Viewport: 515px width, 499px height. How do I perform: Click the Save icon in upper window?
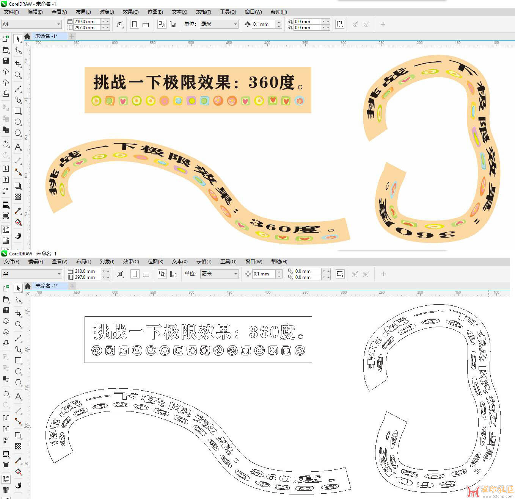[x=6, y=61]
